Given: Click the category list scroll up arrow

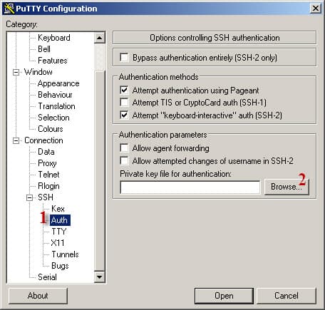Looking at the screenshot, I should [99, 38].
